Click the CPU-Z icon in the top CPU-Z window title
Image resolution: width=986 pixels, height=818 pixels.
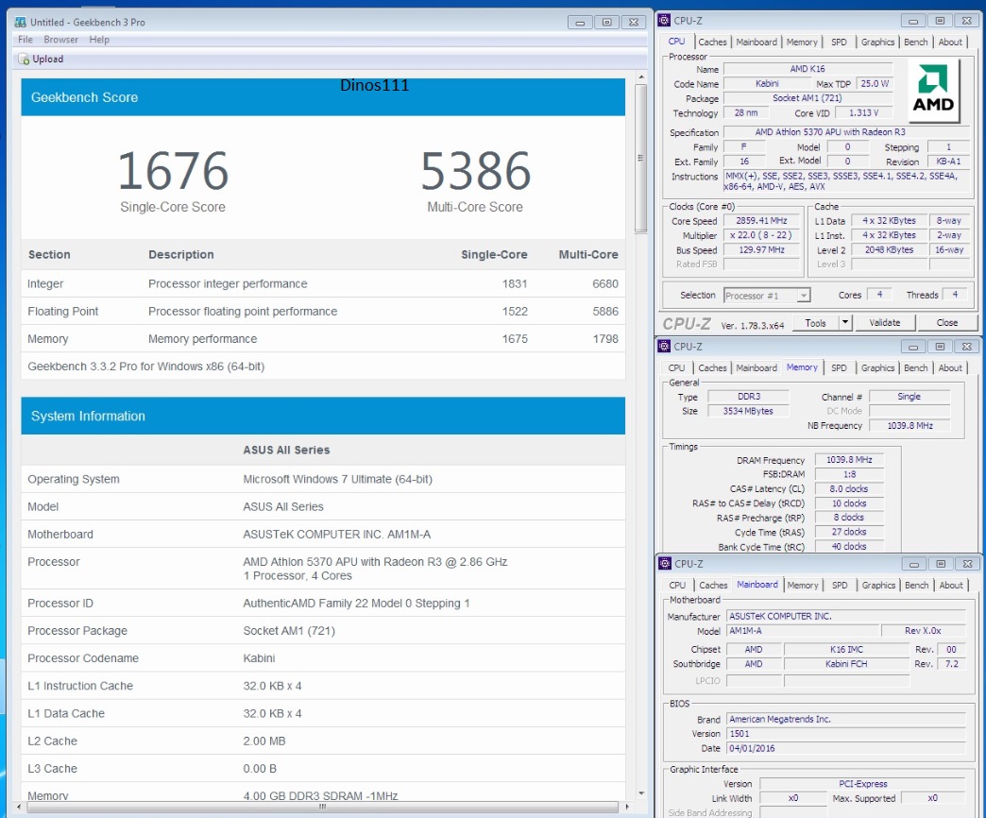coord(664,20)
